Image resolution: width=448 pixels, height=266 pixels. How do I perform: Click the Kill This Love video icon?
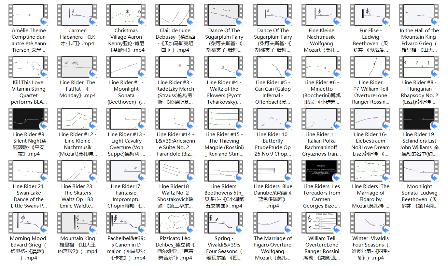(28, 67)
